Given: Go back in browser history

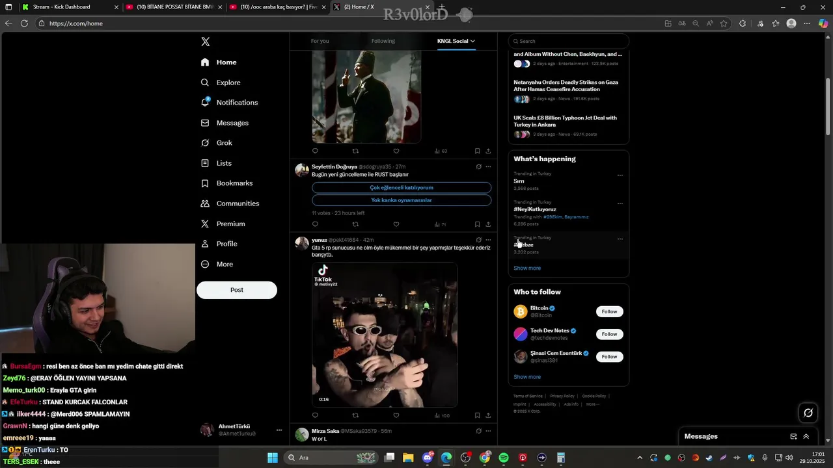Looking at the screenshot, I should [x=8, y=23].
